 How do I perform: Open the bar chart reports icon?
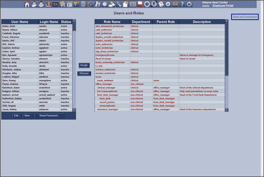tap(48, 4)
